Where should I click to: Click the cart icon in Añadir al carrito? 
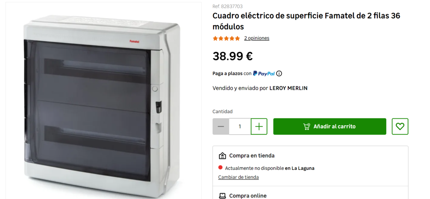(x=306, y=126)
